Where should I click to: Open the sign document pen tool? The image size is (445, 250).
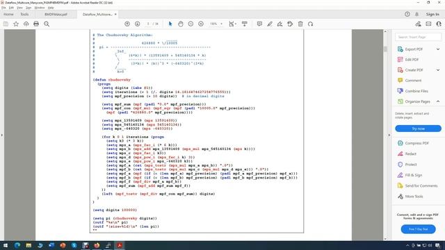[280, 24]
